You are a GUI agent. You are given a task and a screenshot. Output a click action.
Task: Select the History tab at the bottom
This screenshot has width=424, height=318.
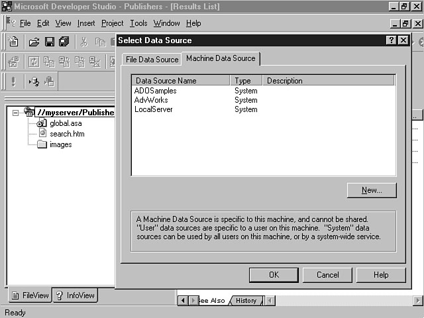pos(246,300)
